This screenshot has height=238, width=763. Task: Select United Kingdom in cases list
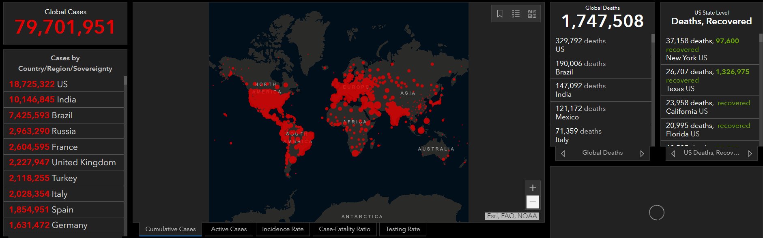tap(64, 162)
